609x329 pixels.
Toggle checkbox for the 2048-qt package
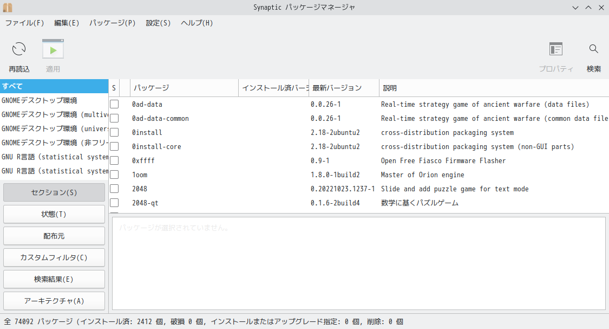pos(114,203)
